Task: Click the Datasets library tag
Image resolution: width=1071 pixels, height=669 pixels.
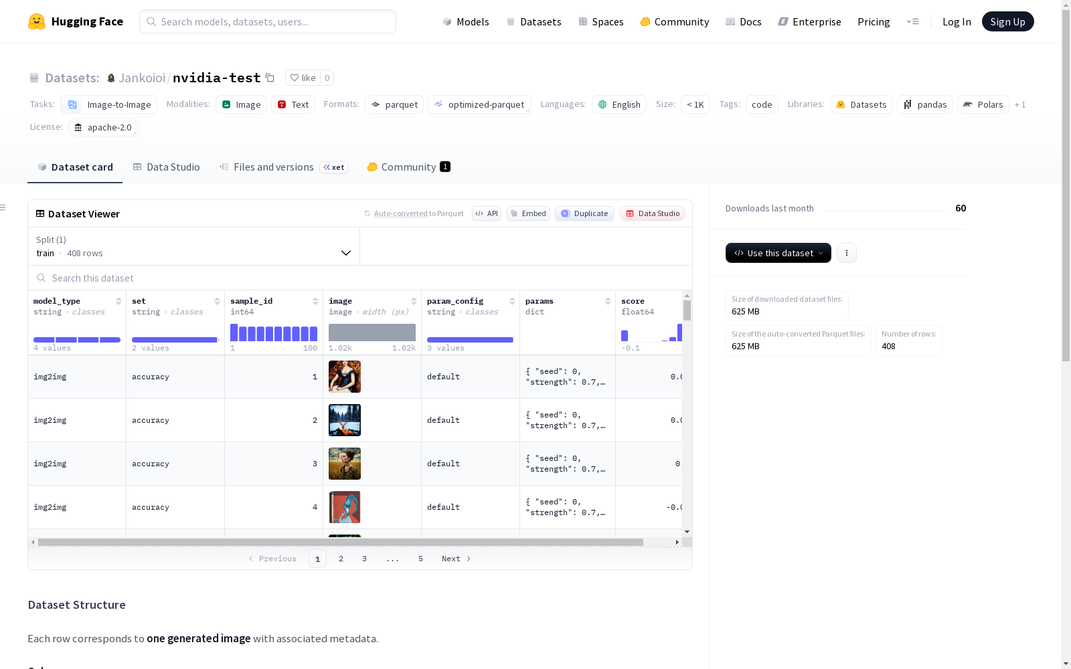Action: (861, 104)
